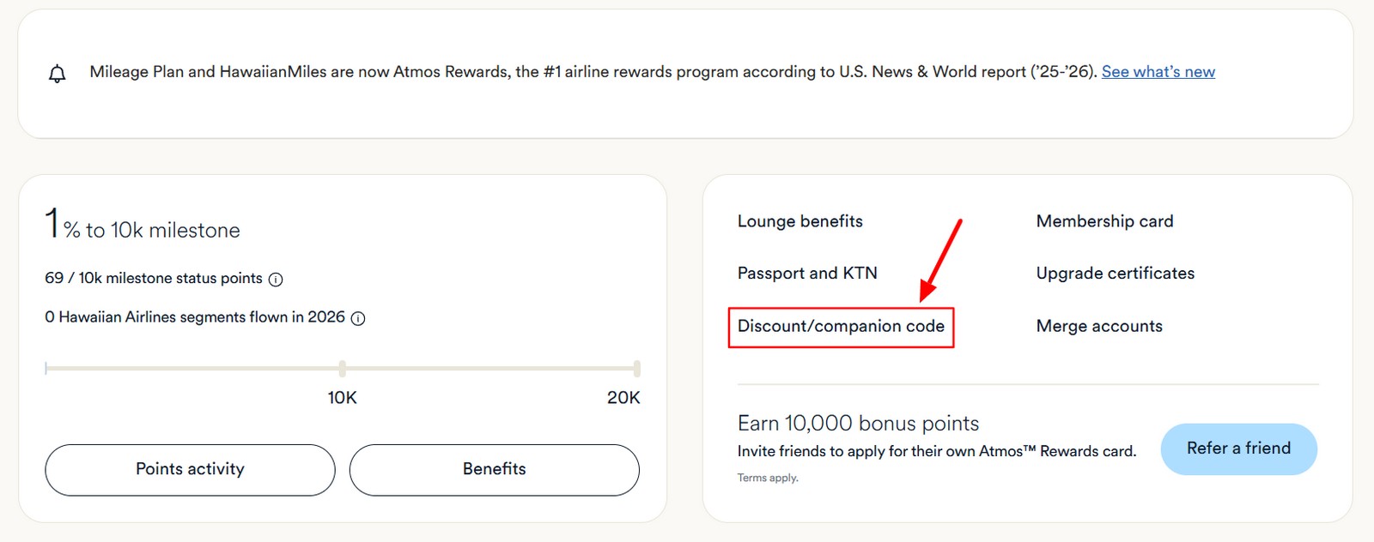
Task: Click the "1% to 10k milestone" heading
Action: (x=142, y=226)
